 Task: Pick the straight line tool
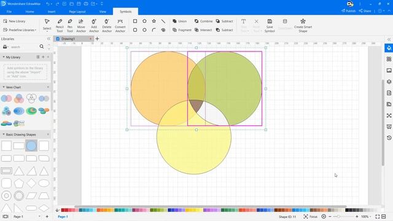pos(163,21)
